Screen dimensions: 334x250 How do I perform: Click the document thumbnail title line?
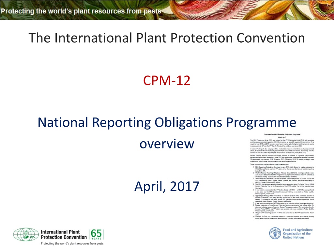point(282,134)
